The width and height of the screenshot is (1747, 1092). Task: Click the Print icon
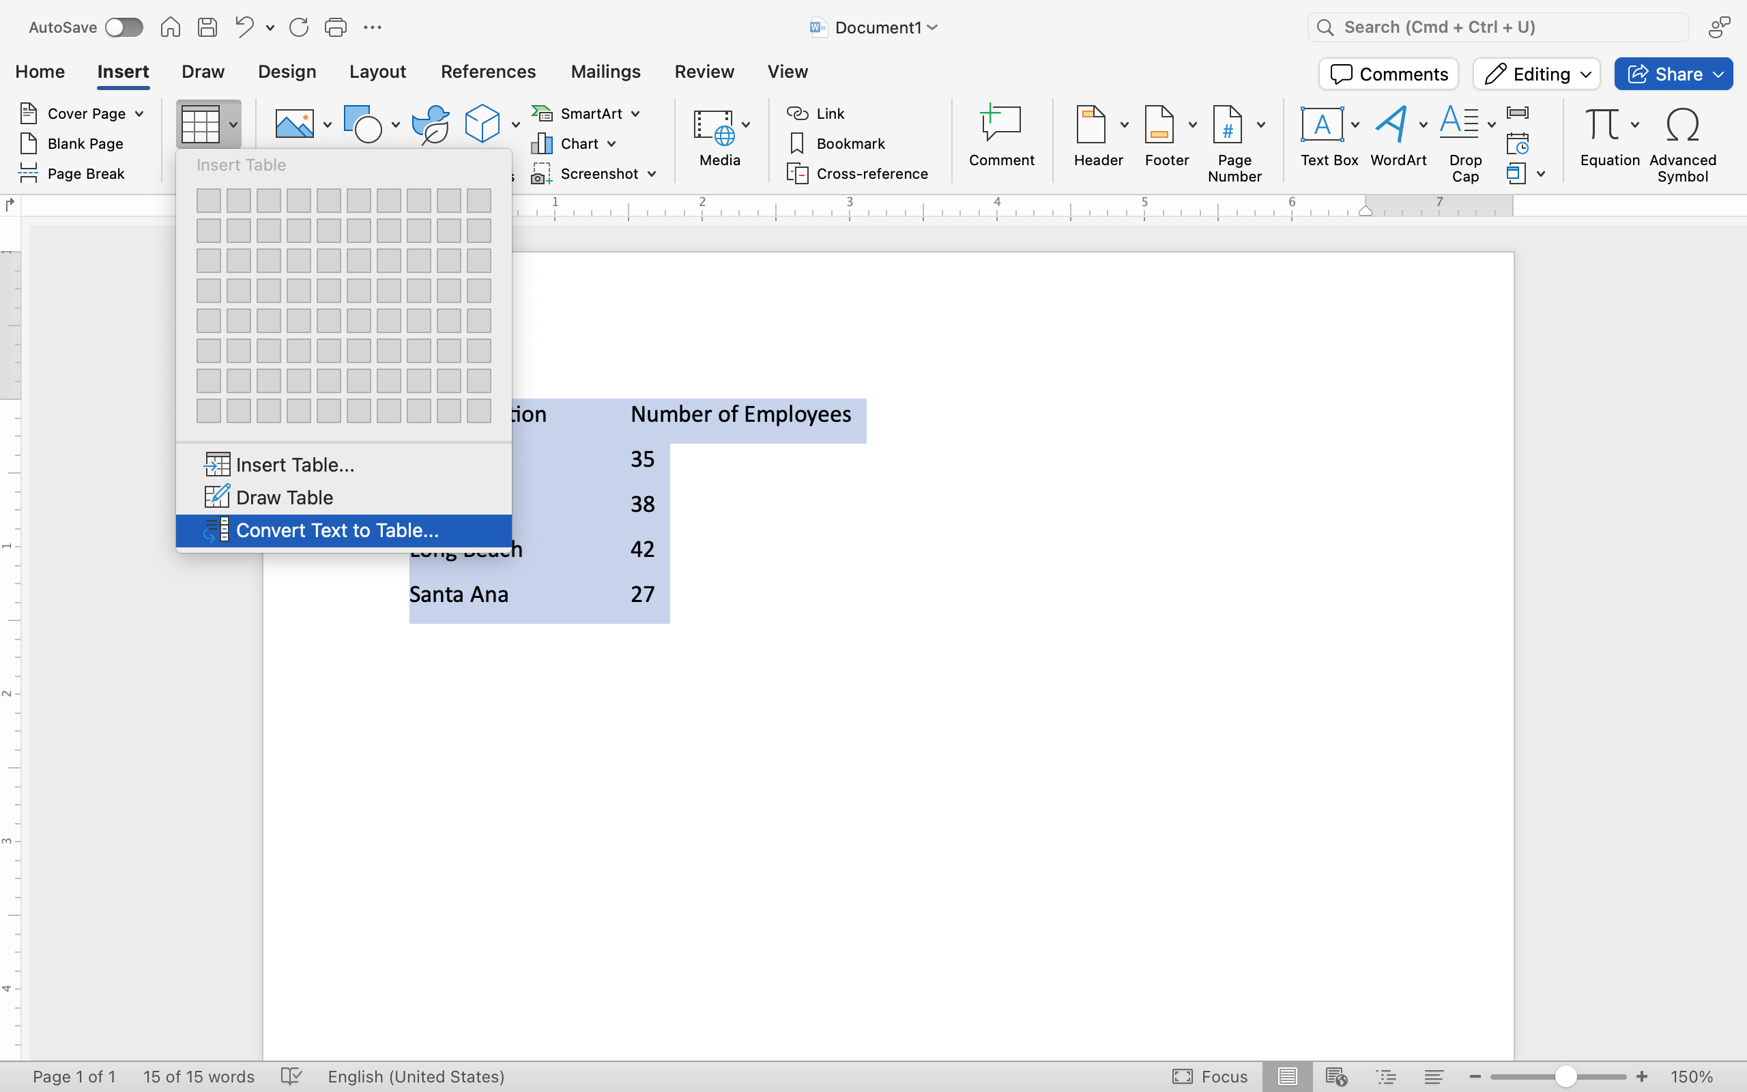(x=336, y=27)
